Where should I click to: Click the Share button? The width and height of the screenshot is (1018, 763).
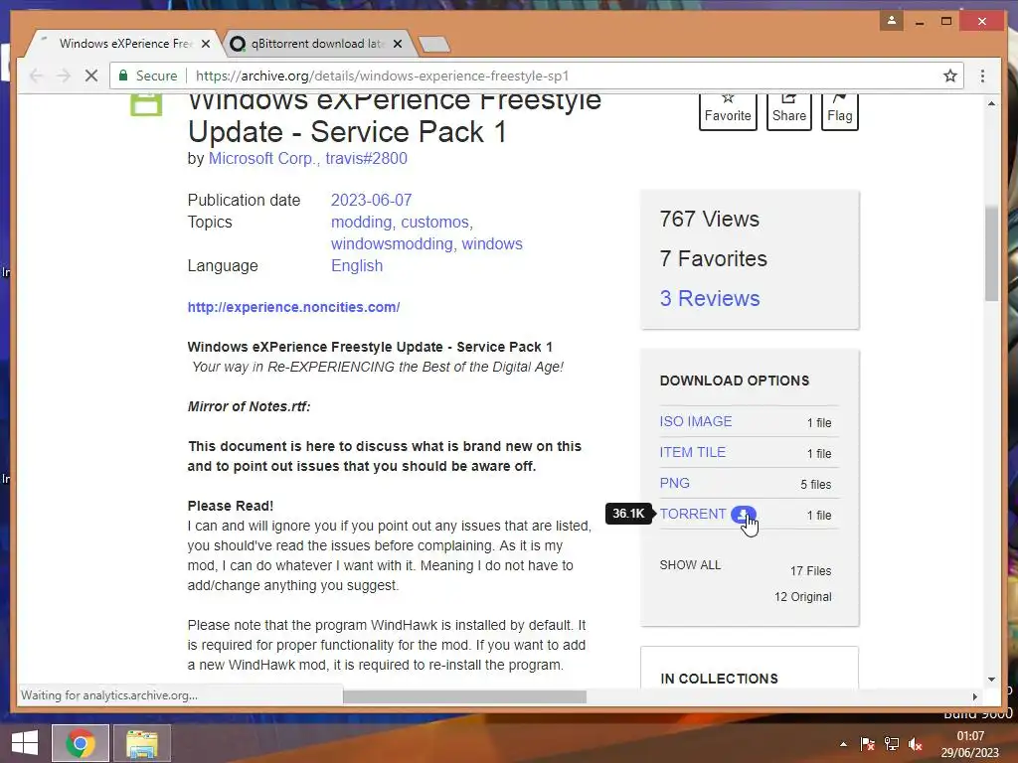tap(788, 111)
